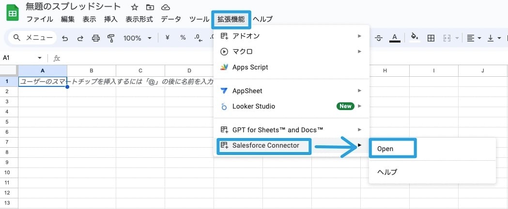This screenshot has height=209, width=508.
Task: Open the ツール menu
Action: click(x=199, y=19)
